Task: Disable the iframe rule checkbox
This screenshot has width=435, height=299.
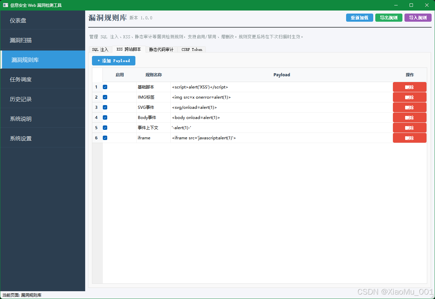Action: point(105,138)
